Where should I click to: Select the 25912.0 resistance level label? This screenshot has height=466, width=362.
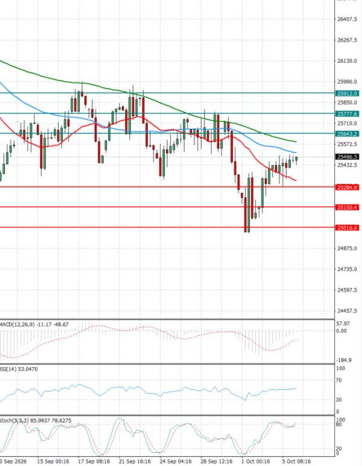347,93
